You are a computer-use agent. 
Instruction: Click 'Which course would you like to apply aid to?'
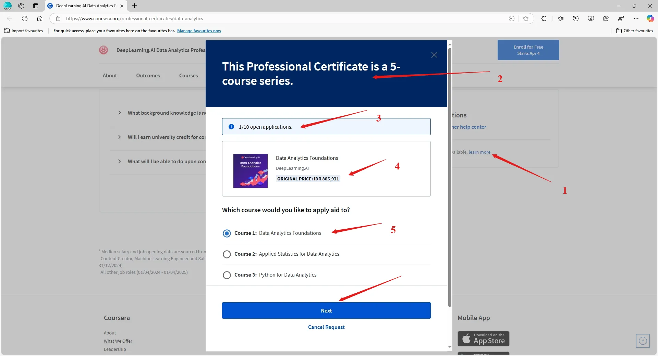click(286, 210)
